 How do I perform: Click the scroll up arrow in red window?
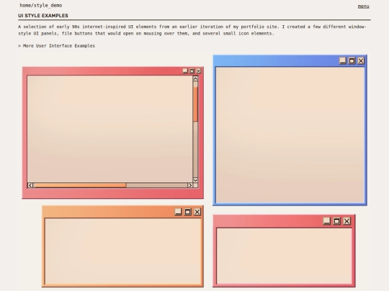pos(195,79)
